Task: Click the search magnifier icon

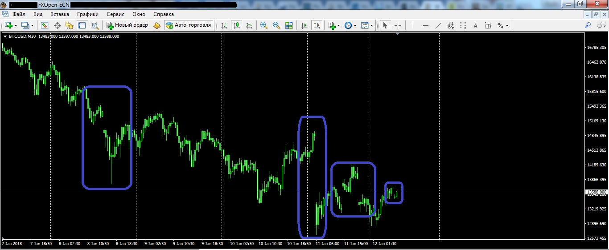Action: 588,25
